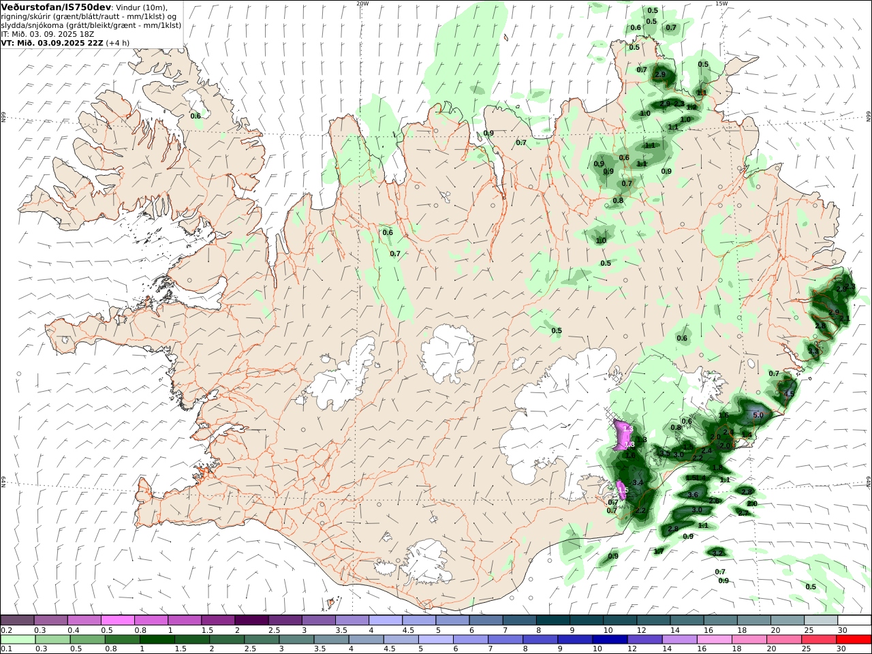Click the (+4 h) forecast offset text
The image size is (872, 654).
[x=117, y=42]
